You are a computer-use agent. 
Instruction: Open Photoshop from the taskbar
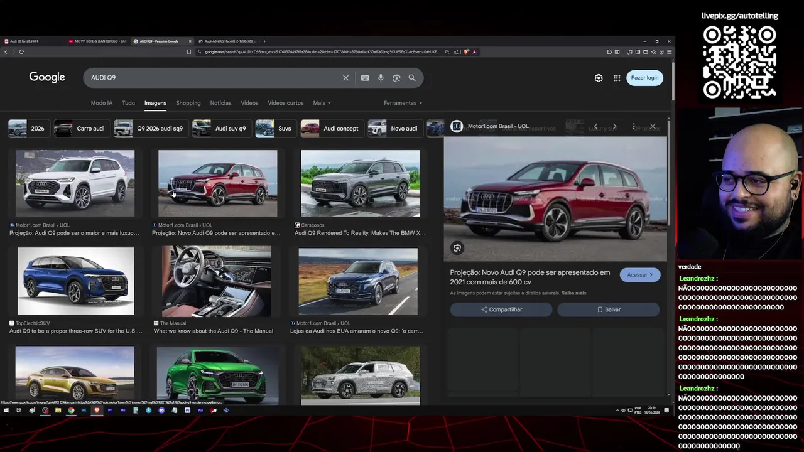pos(84,411)
